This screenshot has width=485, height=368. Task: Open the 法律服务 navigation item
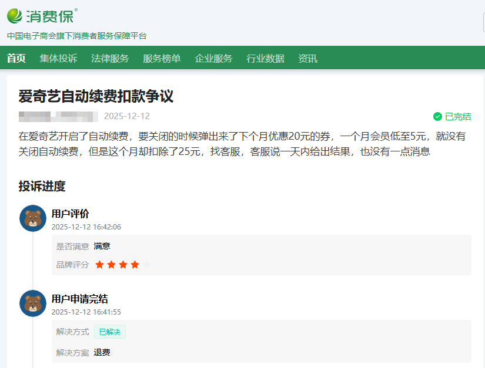[x=110, y=58]
